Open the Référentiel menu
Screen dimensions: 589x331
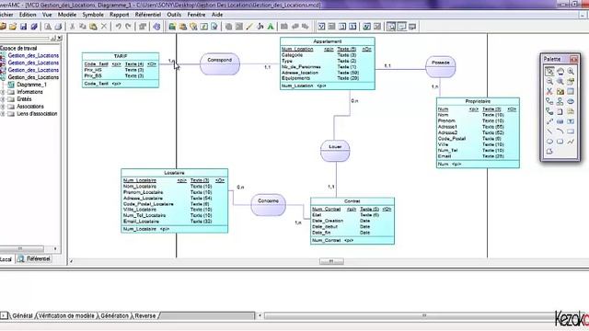tap(147, 15)
